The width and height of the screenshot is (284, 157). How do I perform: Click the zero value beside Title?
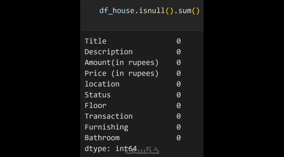(x=179, y=41)
